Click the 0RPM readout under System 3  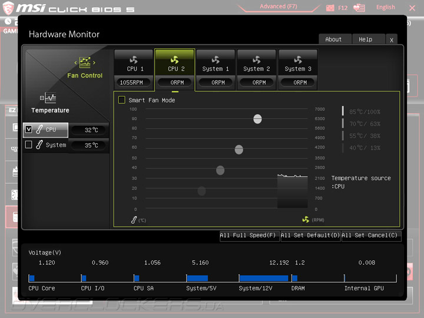[x=298, y=82]
